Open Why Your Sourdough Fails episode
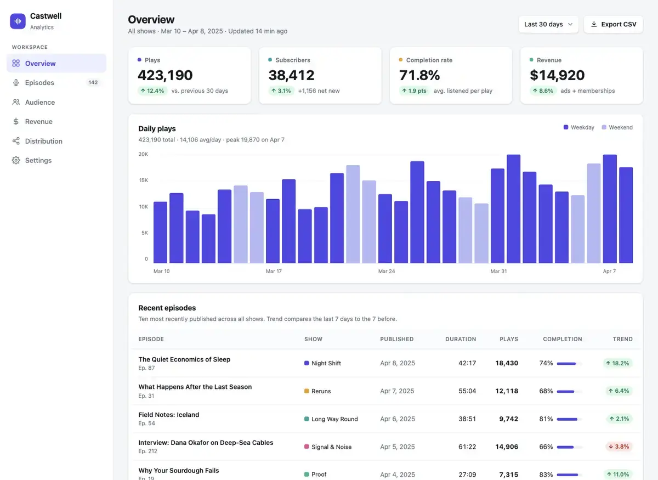 pyautogui.click(x=179, y=471)
